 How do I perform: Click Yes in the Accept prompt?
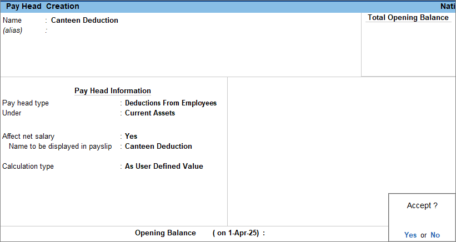click(410, 235)
